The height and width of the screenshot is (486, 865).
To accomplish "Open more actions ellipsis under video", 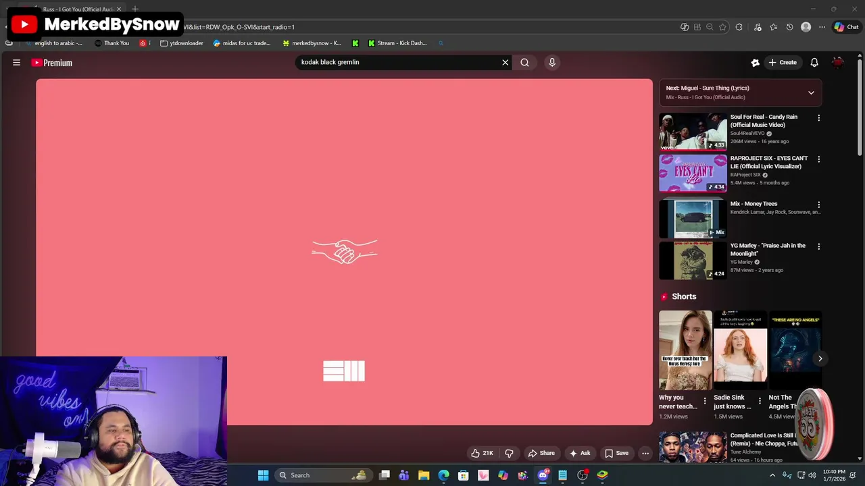I will point(645,453).
